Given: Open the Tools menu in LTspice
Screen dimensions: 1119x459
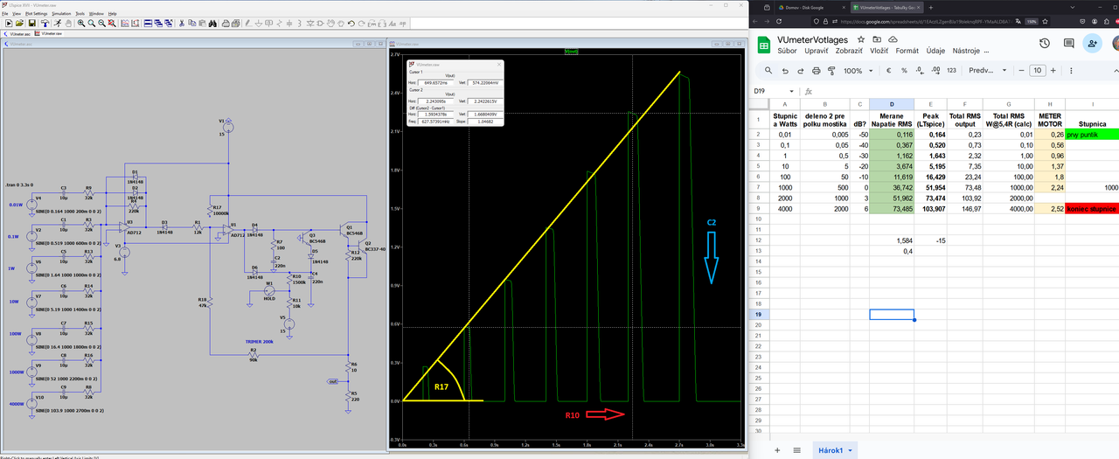Looking at the screenshot, I should coord(80,14).
